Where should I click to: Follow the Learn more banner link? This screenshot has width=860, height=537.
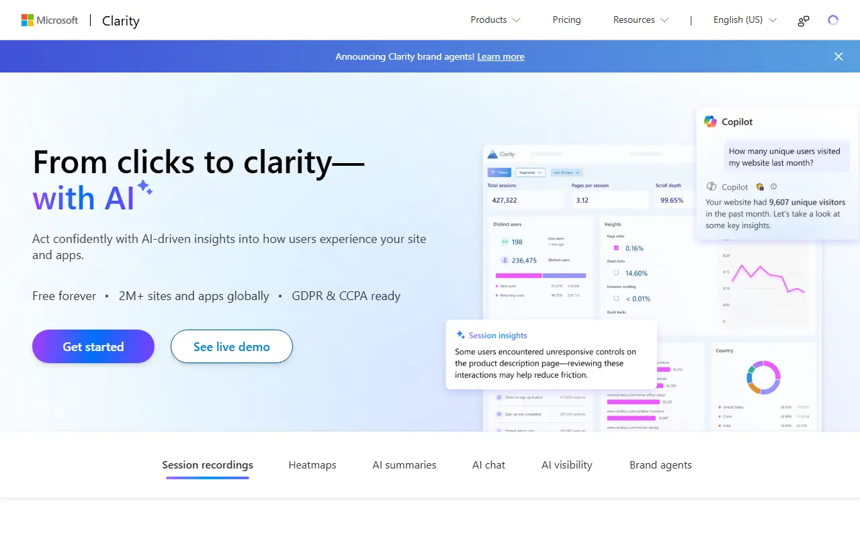click(501, 56)
